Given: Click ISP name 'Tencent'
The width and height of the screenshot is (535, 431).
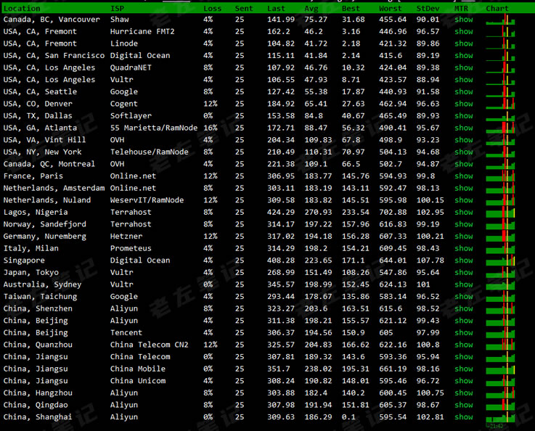Looking at the screenshot, I should pyautogui.click(x=126, y=333).
